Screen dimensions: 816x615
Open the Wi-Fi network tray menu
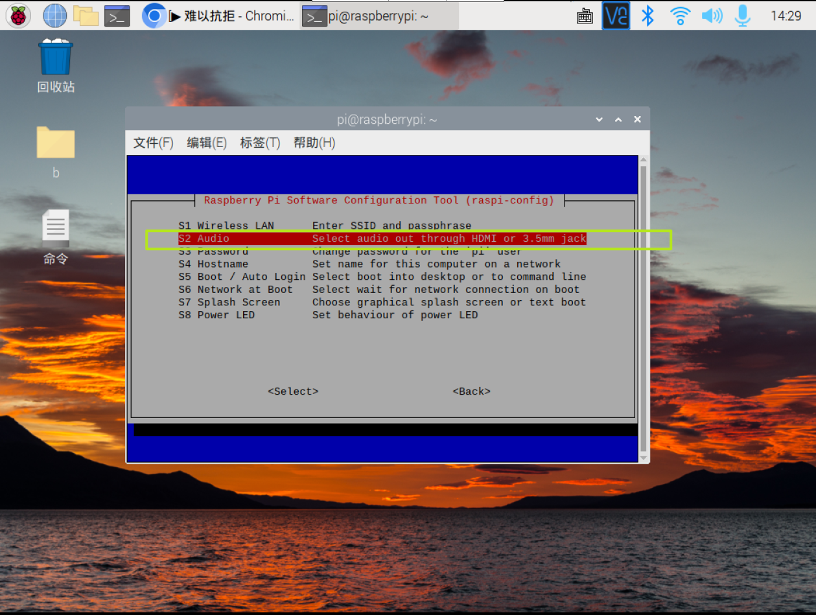(680, 16)
